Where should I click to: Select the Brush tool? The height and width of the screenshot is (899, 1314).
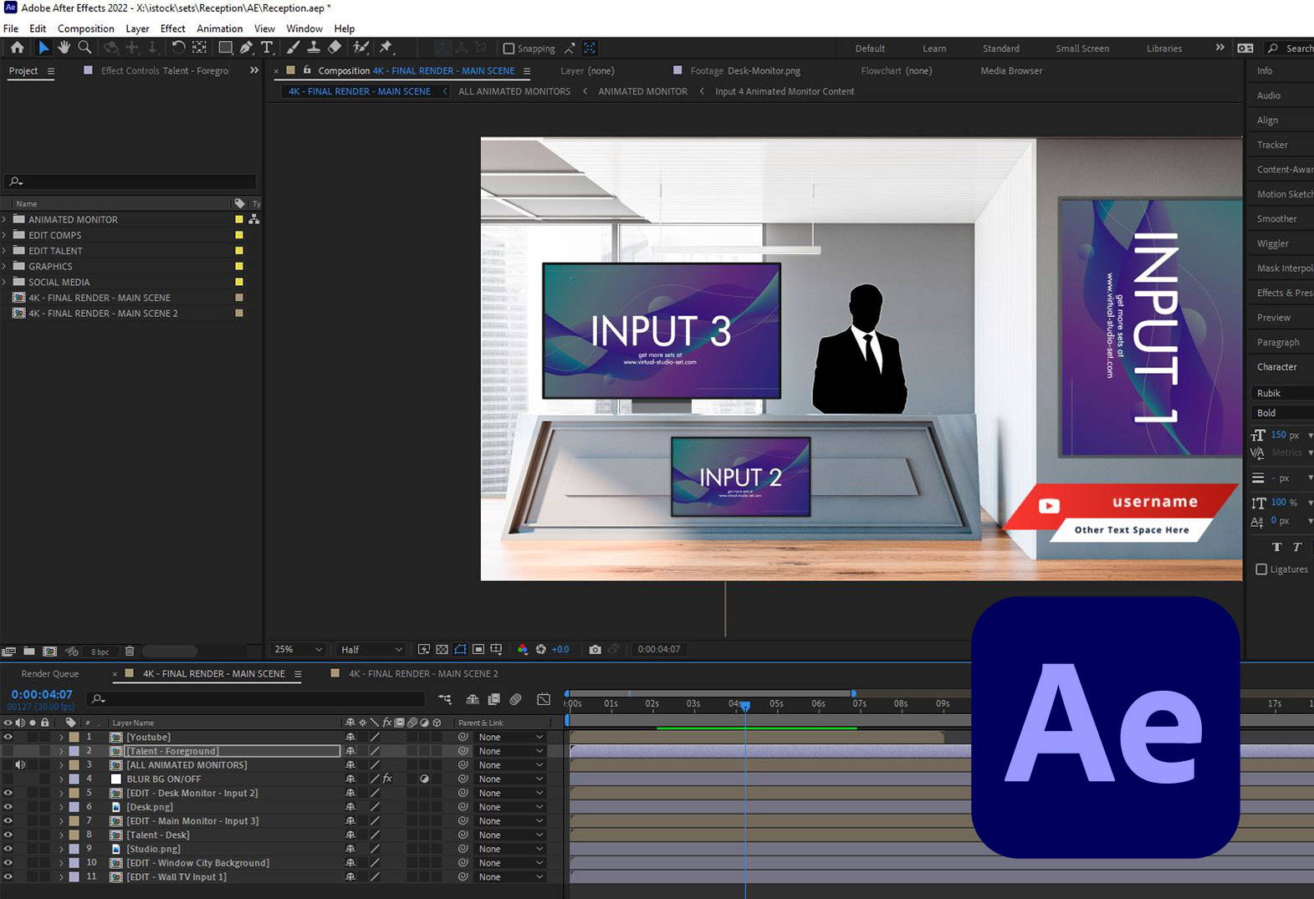click(294, 48)
